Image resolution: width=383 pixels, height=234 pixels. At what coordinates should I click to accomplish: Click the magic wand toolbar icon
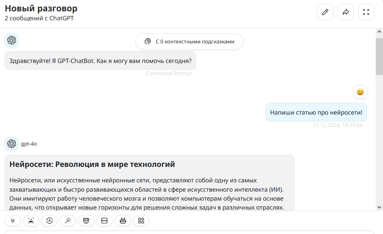click(68, 221)
